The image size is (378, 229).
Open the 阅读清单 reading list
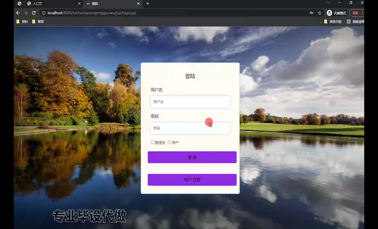[x=355, y=22]
